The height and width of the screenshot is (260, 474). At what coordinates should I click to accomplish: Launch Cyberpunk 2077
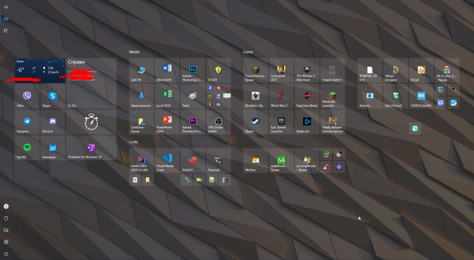coord(281,70)
